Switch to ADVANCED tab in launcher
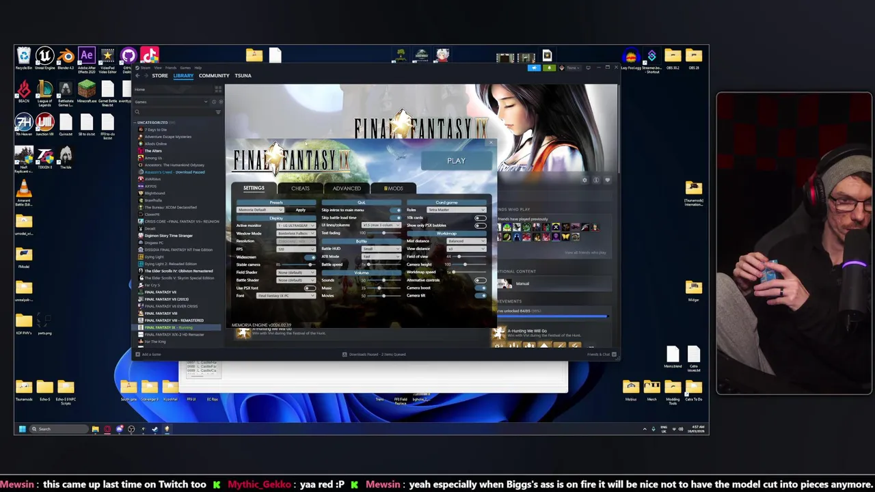This screenshot has width=875, height=492. [x=347, y=188]
